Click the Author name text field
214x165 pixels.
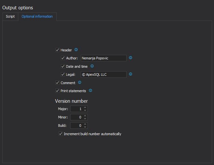point(103,58)
